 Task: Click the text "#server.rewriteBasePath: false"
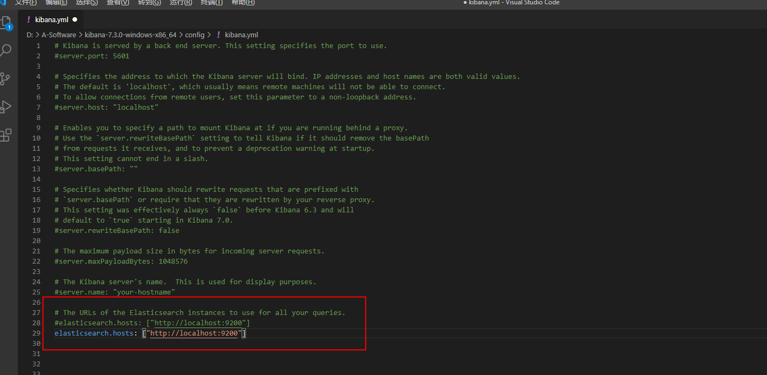pos(117,231)
